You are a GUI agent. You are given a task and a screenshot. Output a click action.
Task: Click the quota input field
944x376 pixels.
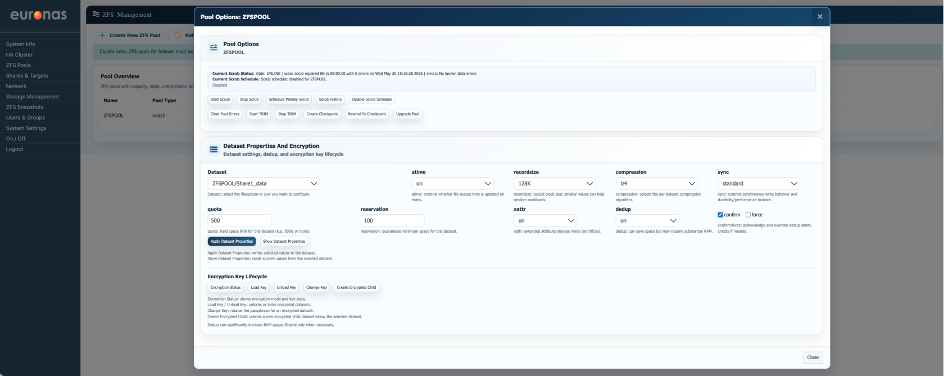pyautogui.click(x=239, y=220)
